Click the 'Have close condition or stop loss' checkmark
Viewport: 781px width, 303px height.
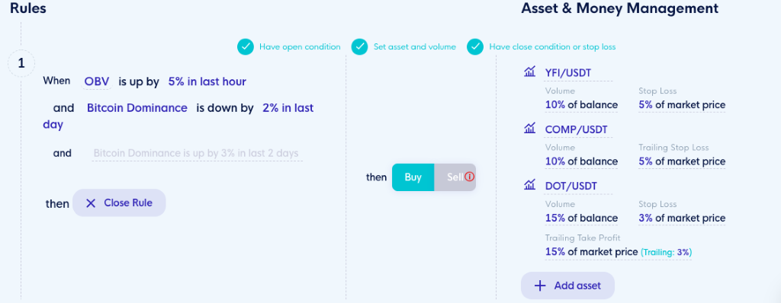pyautogui.click(x=475, y=46)
